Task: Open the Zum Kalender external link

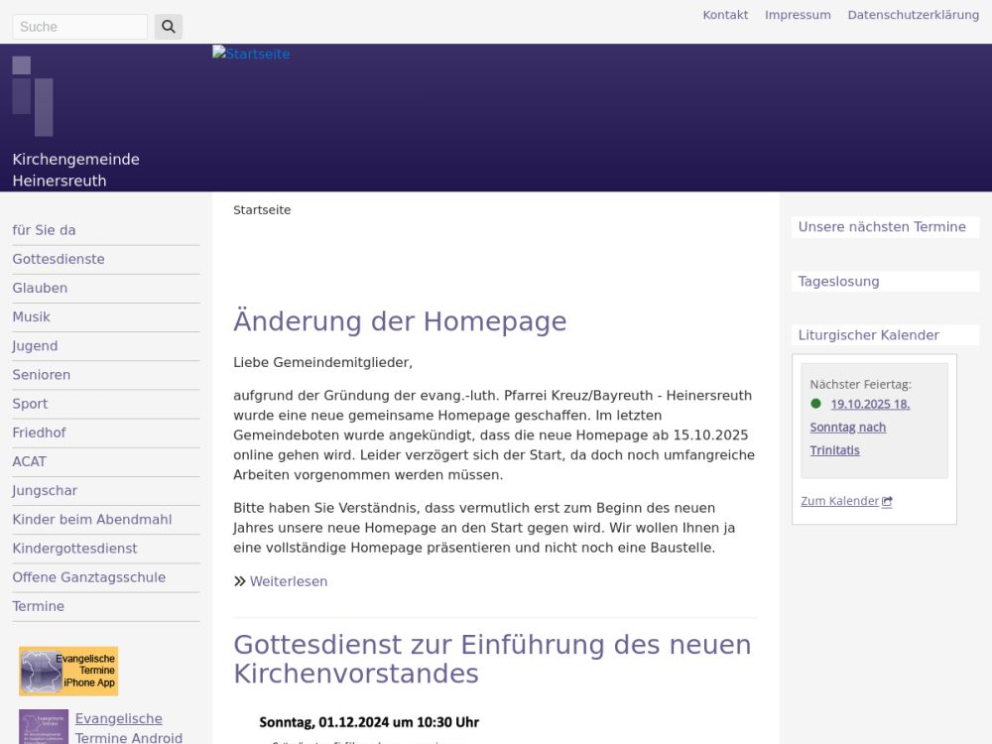Action: [x=846, y=501]
